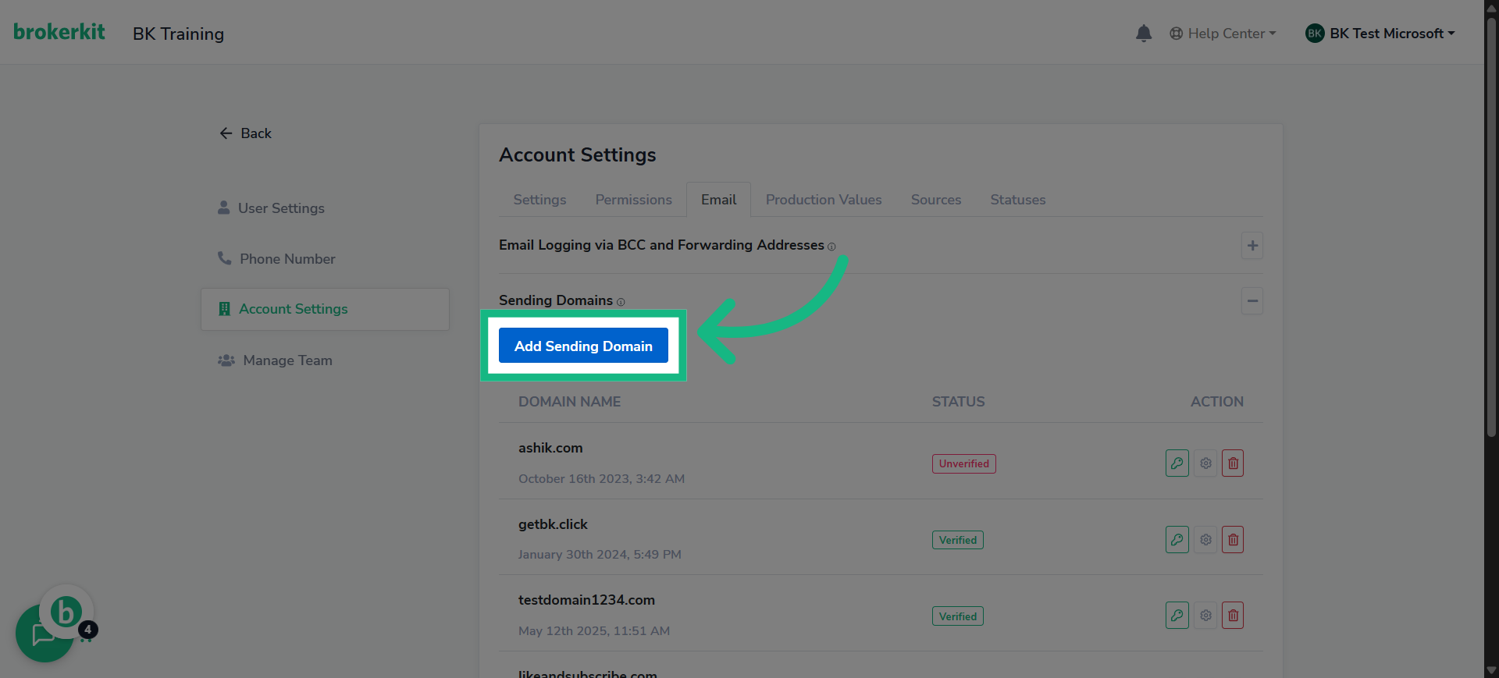Click info icon beside Email Logging heading

point(831,247)
